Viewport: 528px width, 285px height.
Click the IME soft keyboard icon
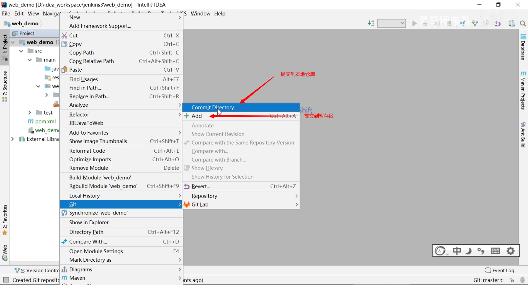coord(495,251)
